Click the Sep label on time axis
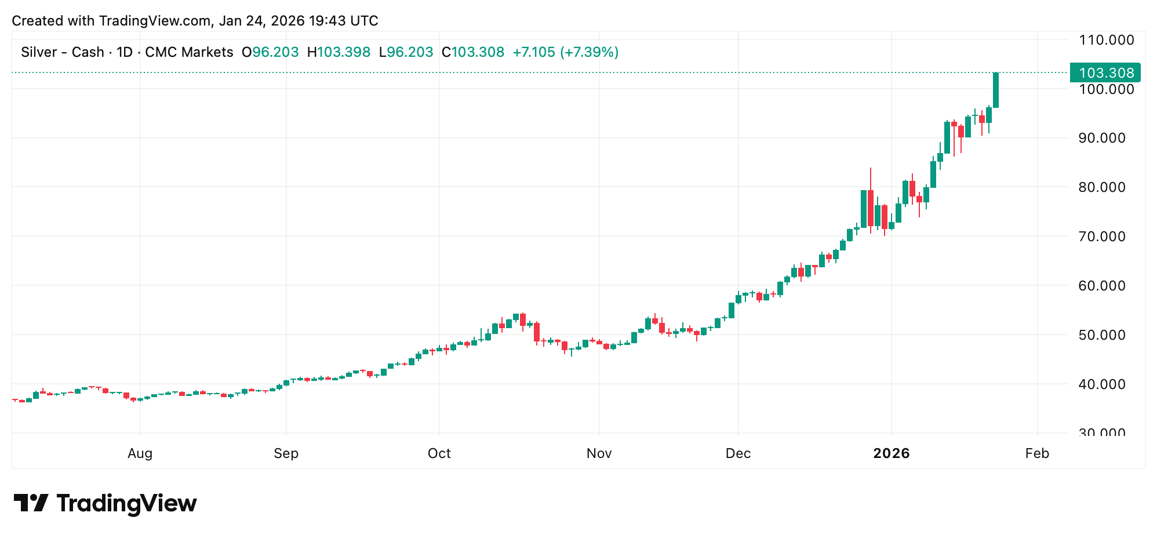1157x538 pixels. click(x=286, y=453)
